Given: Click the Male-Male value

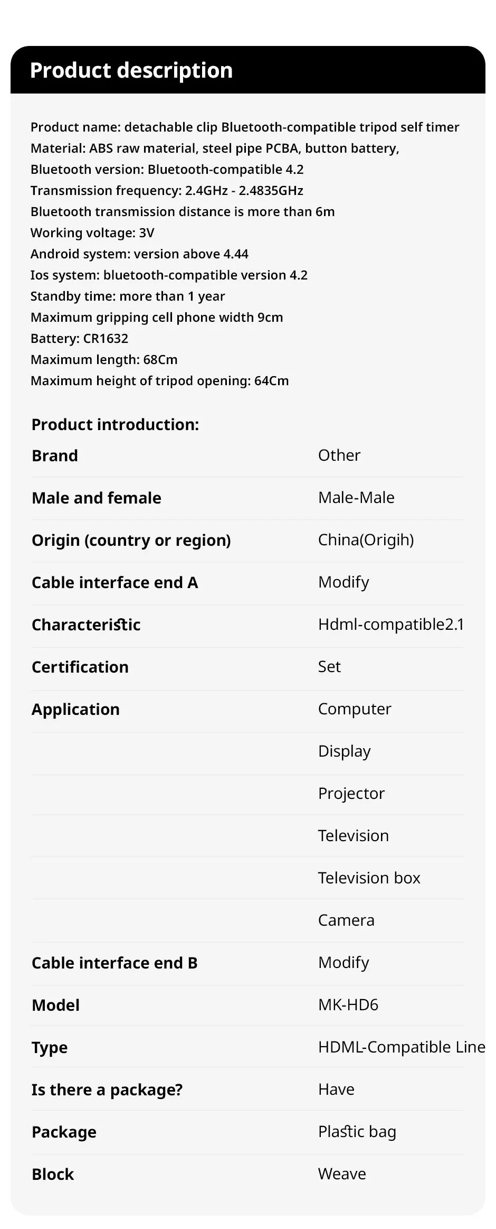Looking at the screenshot, I should point(356,497).
